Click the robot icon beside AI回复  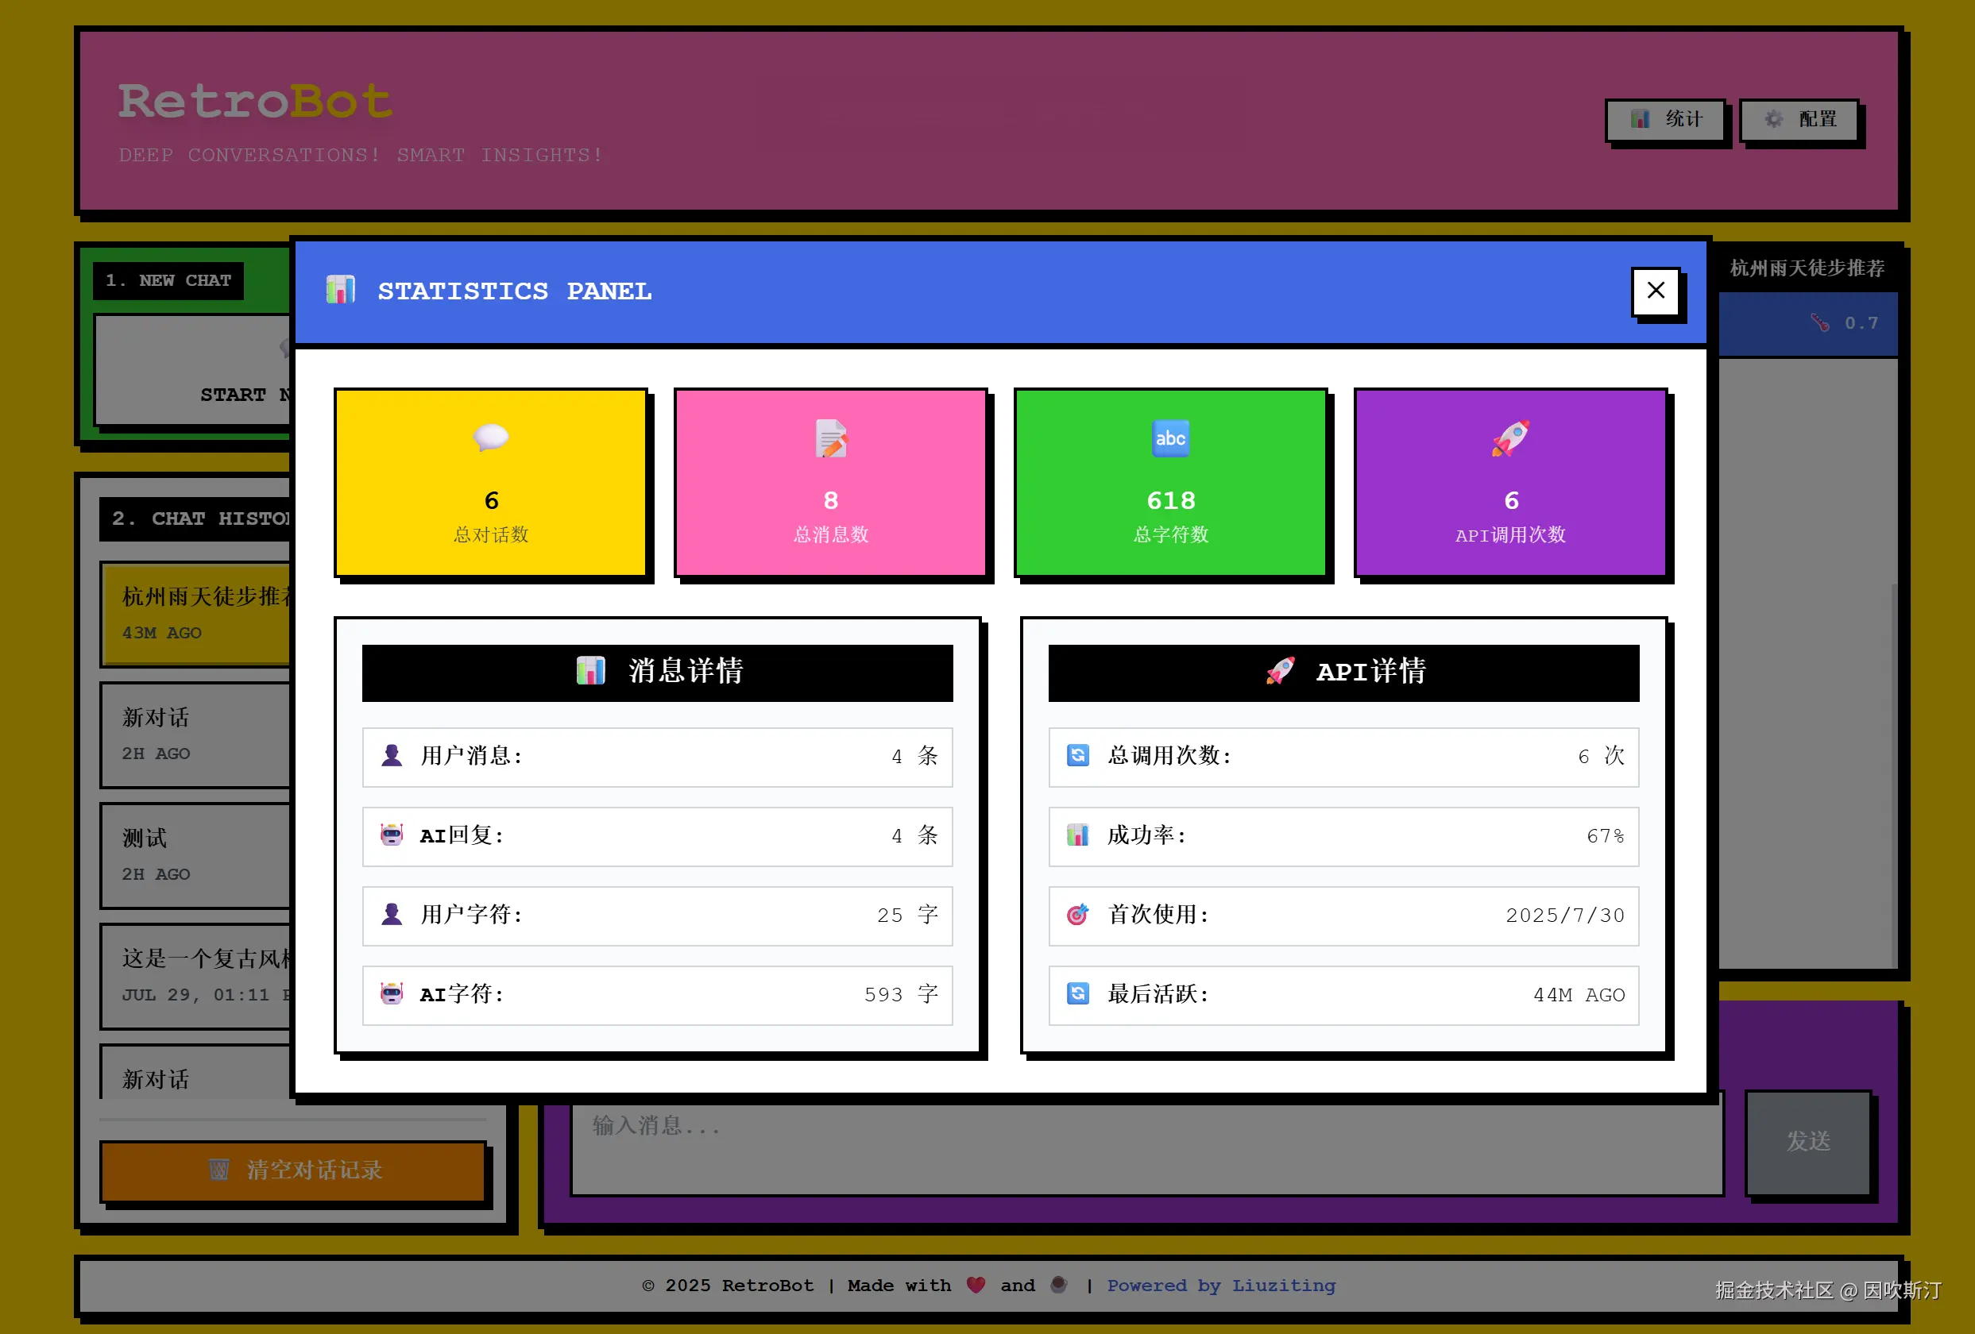pyautogui.click(x=392, y=835)
